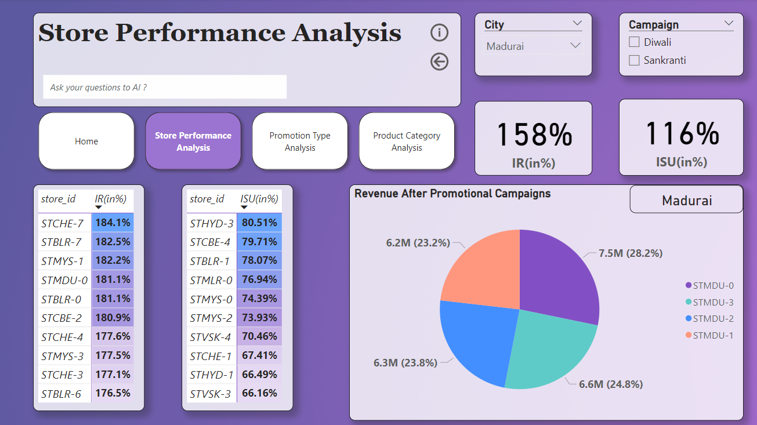The height and width of the screenshot is (425, 757).
Task: Click the STMDU-1 legend marker
Action: tap(689, 335)
